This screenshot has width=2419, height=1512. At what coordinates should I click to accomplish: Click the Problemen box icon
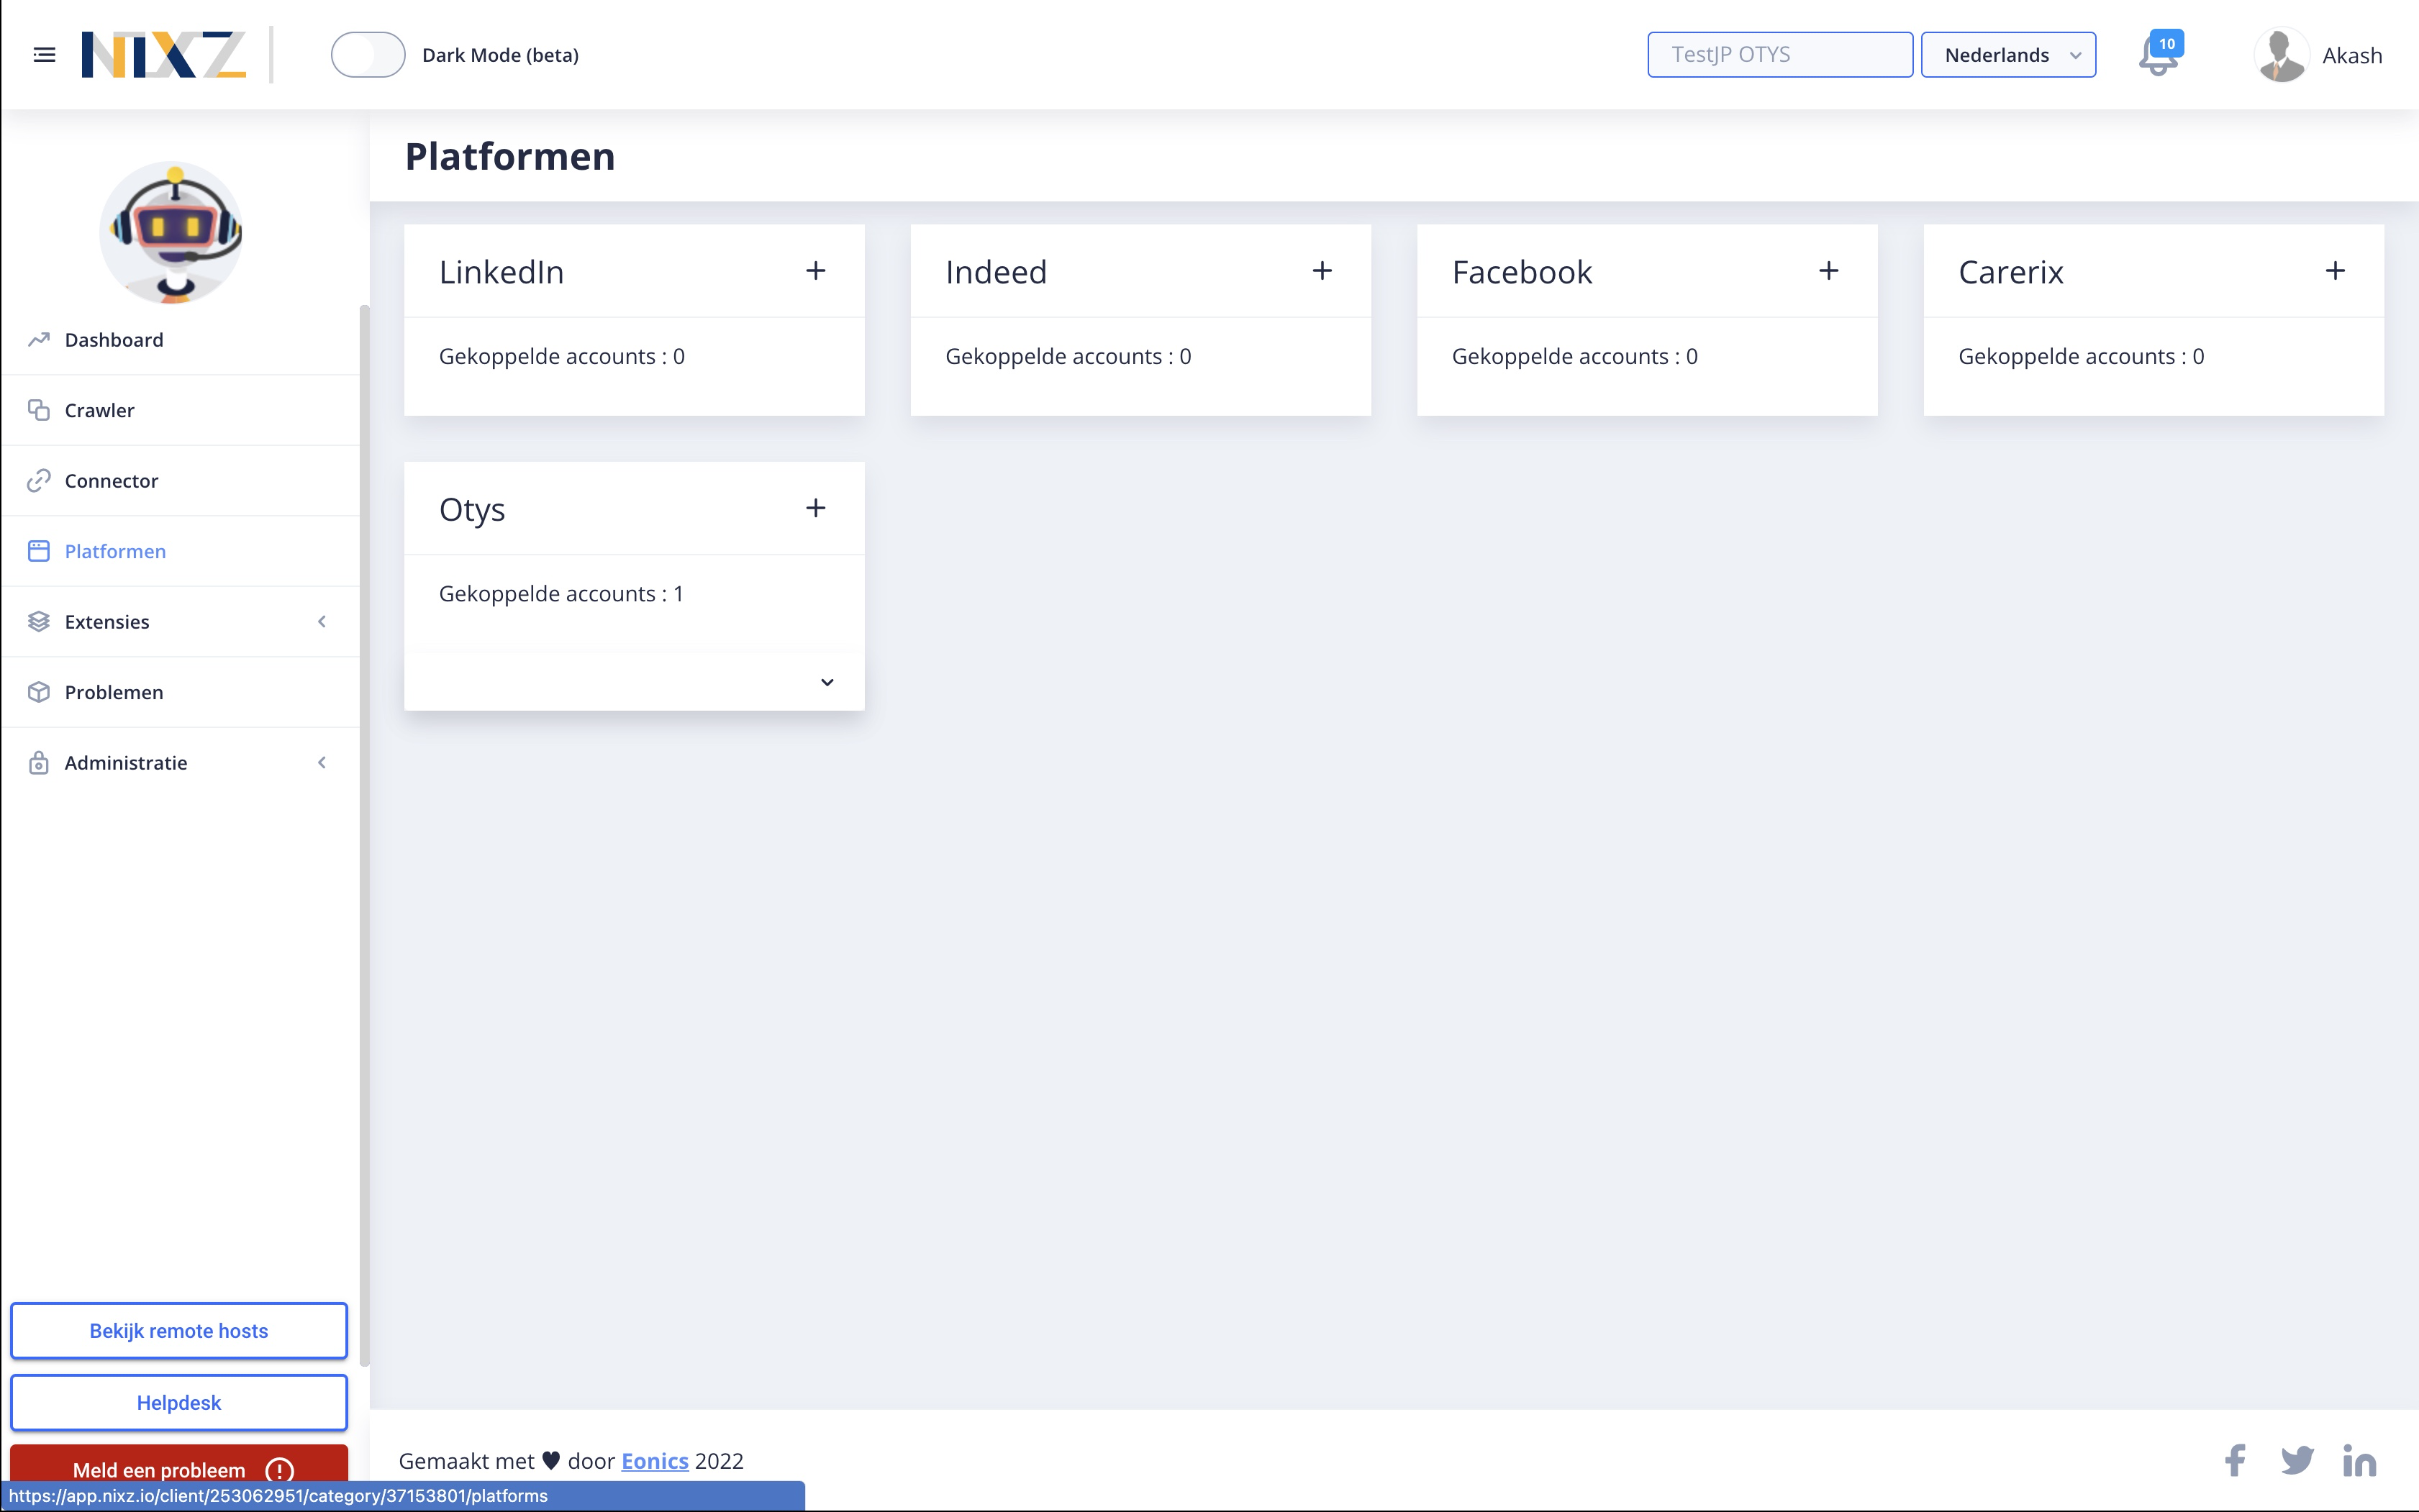pyautogui.click(x=39, y=692)
